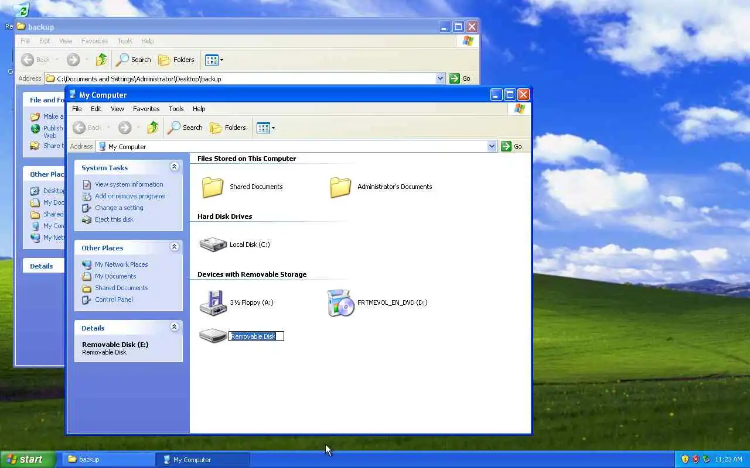The height and width of the screenshot is (468, 750).
Task: Click My Computer title bar icon
Action: tap(73, 94)
